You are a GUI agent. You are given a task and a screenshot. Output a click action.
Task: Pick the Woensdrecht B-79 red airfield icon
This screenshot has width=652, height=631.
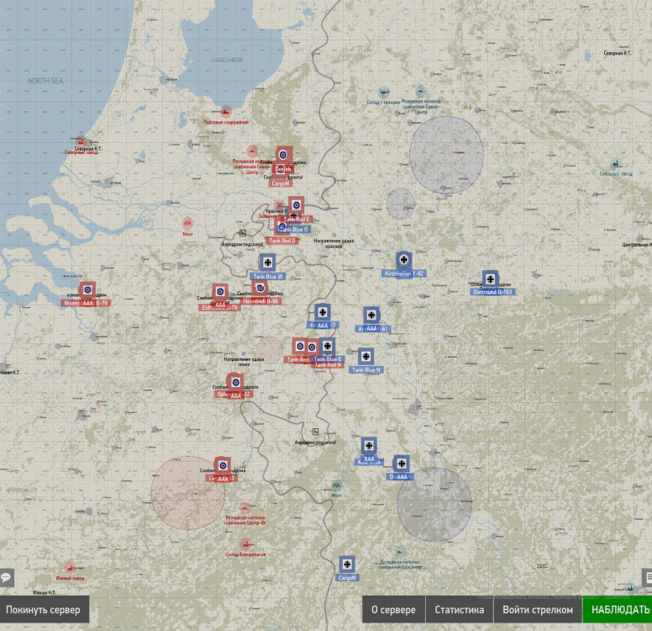(87, 290)
